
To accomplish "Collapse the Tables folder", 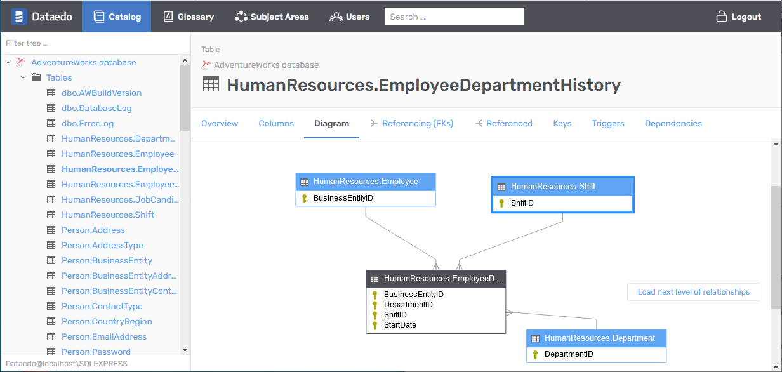I will pos(23,77).
